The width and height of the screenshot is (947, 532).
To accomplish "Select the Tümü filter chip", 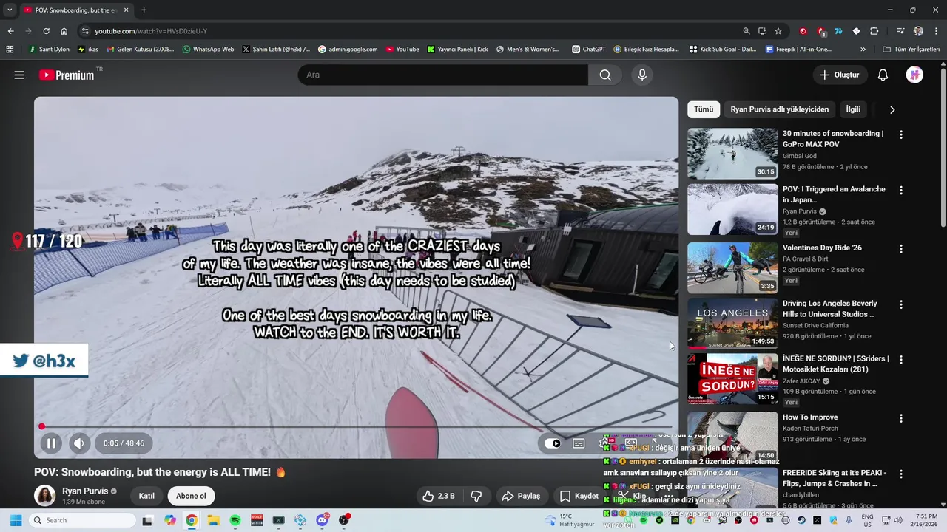I will point(704,109).
